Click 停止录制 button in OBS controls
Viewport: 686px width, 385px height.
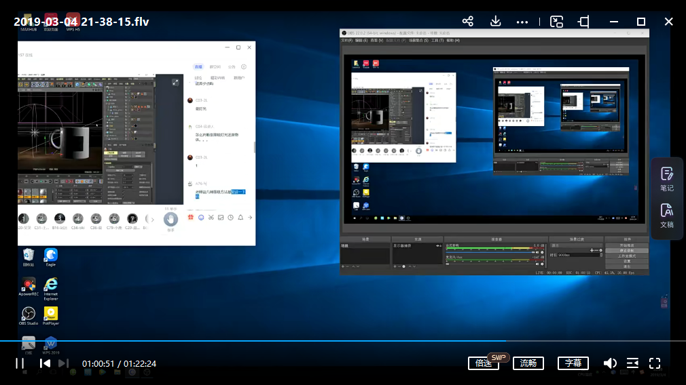point(626,251)
